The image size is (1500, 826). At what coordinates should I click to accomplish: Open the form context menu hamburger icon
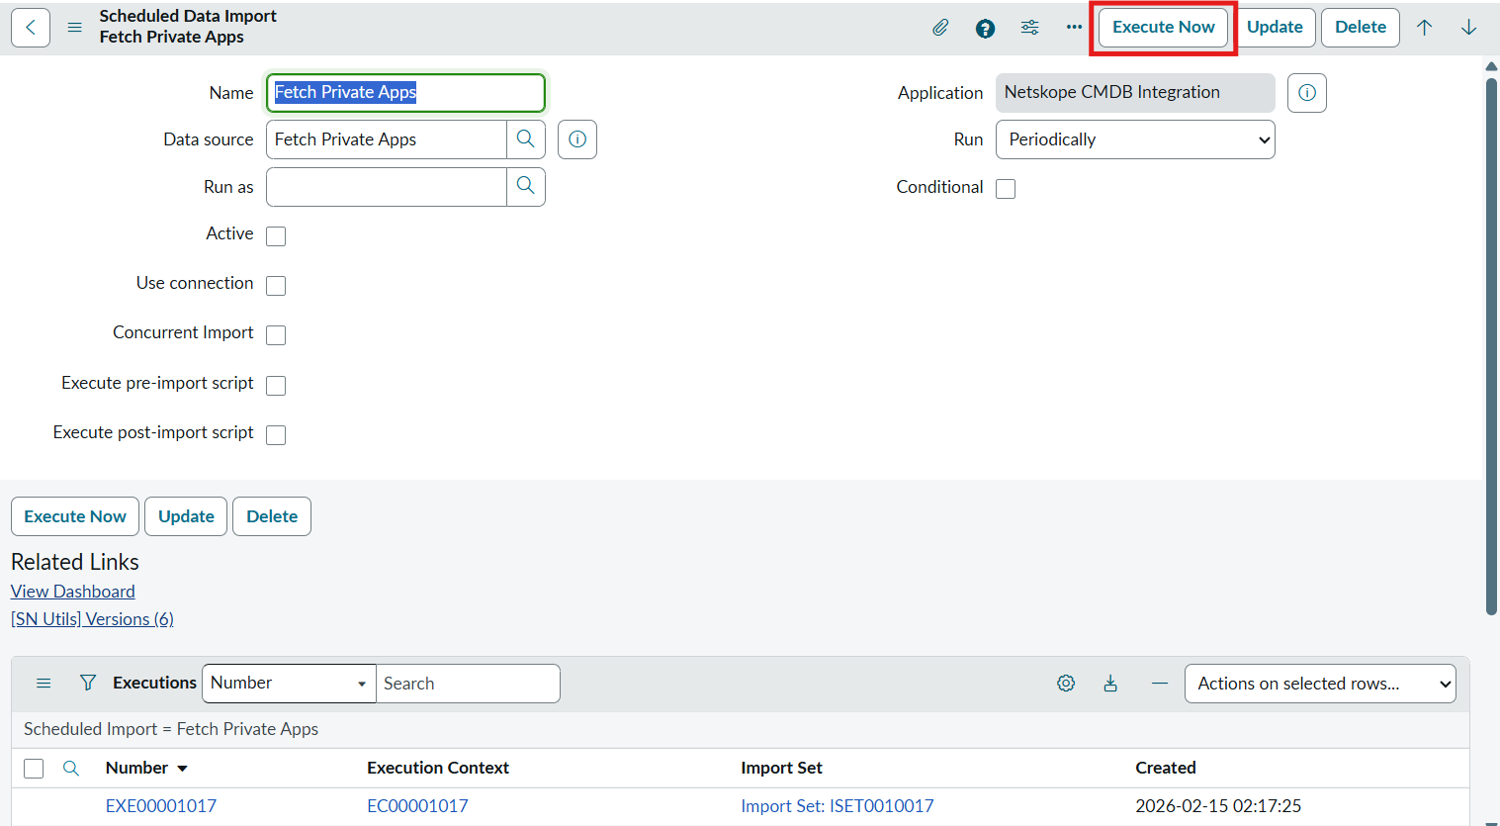74,28
